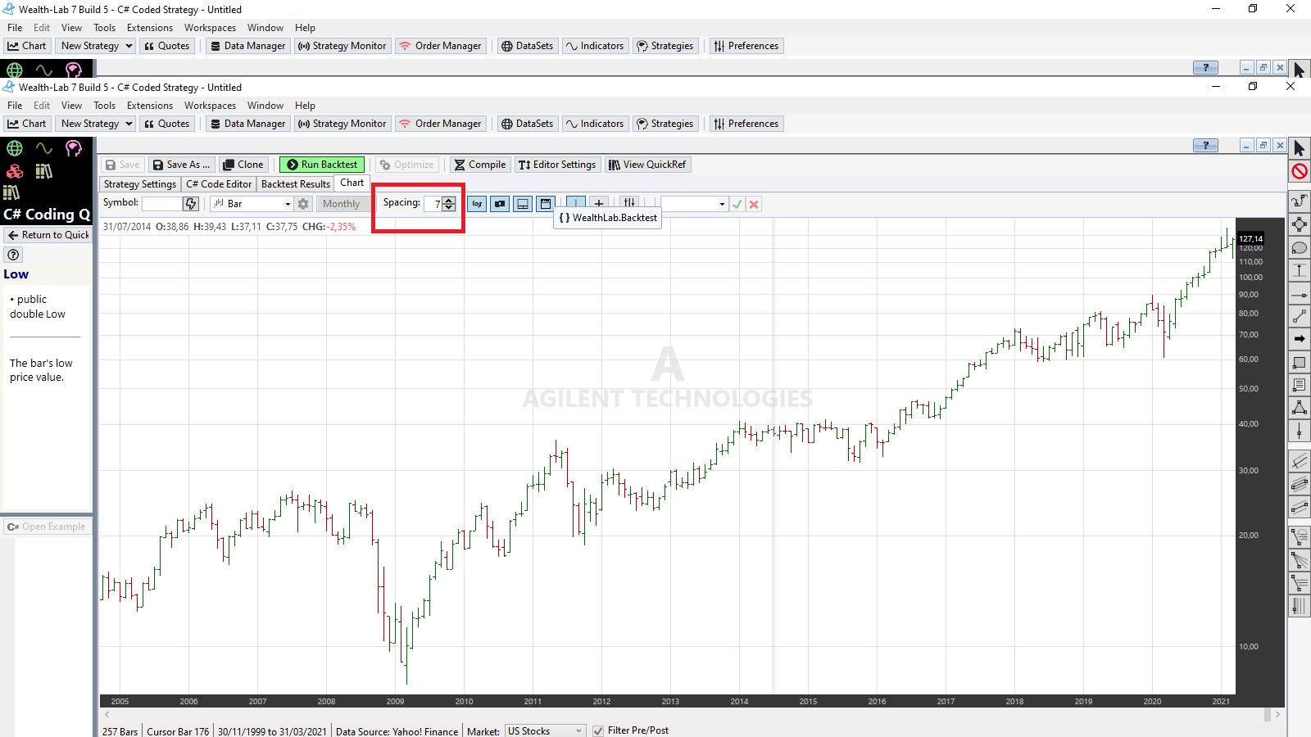Click the green checkmark in chart toolbar
This screenshot has height=737, width=1311.
[x=737, y=204]
